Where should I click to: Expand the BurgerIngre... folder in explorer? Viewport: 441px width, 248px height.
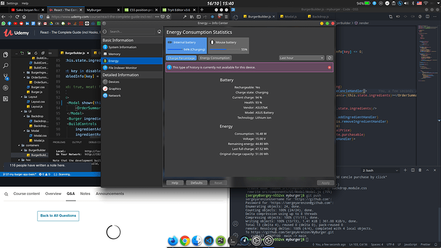(36, 72)
